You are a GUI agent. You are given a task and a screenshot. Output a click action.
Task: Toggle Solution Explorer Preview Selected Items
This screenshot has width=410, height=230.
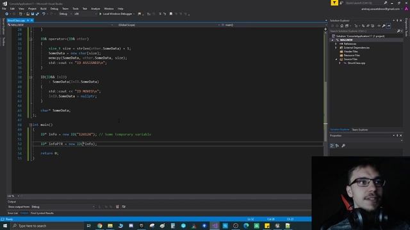389,26
